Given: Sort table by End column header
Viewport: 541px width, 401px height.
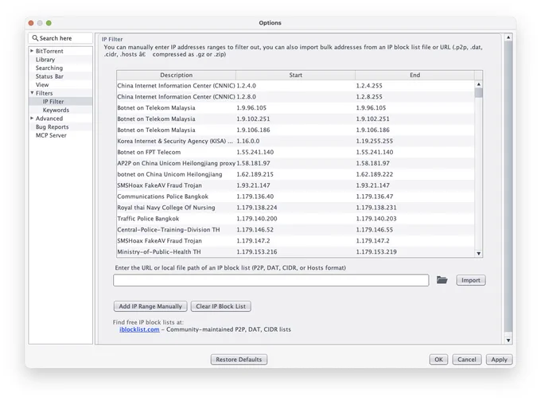Looking at the screenshot, I should coord(415,75).
